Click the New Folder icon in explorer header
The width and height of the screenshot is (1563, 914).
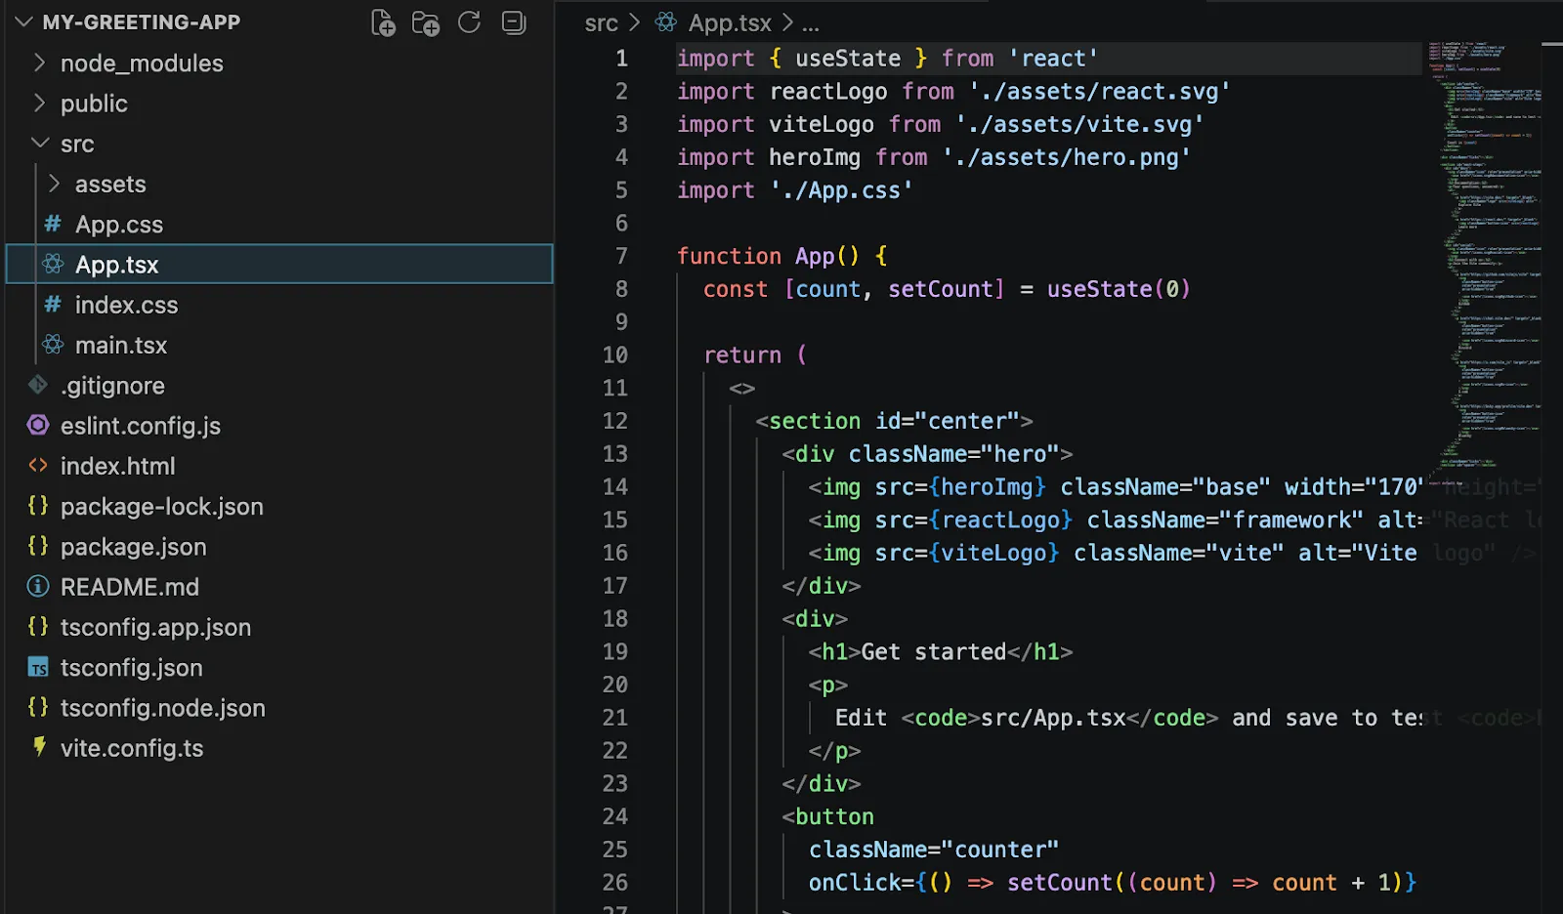426,22
